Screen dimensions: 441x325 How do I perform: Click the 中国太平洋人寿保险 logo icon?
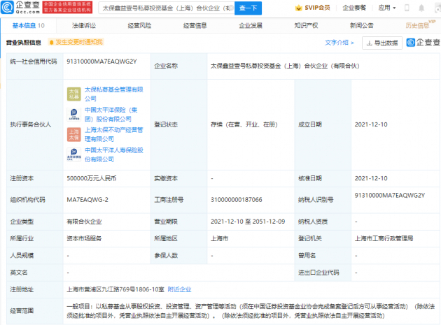[74, 154]
